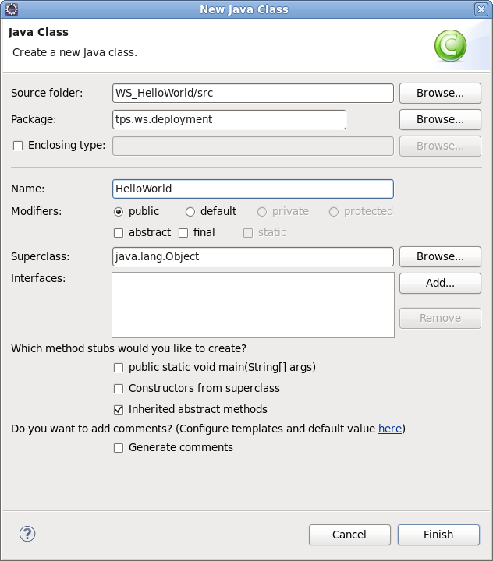Viewport: 493px width, 561px height.
Task: Click the Name input field
Action: click(x=253, y=189)
